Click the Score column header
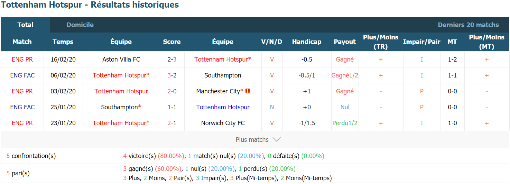510x184 pixels. [x=172, y=42]
